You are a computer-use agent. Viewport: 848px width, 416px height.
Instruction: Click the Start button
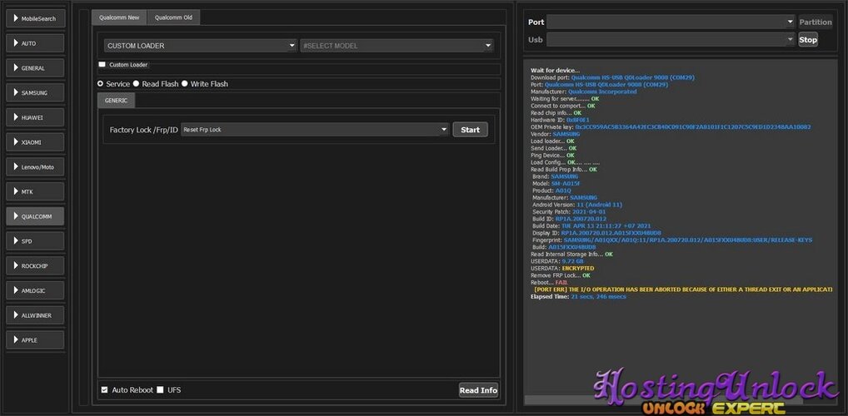[x=470, y=130]
